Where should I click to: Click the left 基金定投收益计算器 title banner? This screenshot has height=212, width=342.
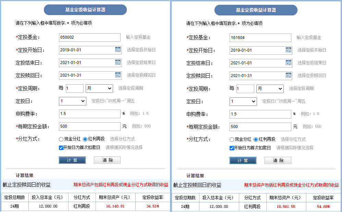point(85,10)
